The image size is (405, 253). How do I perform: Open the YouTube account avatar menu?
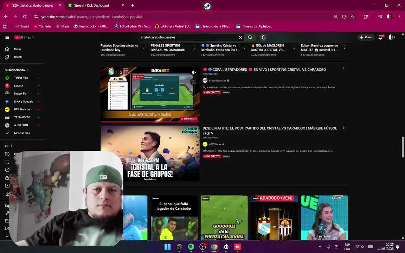click(x=392, y=38)
